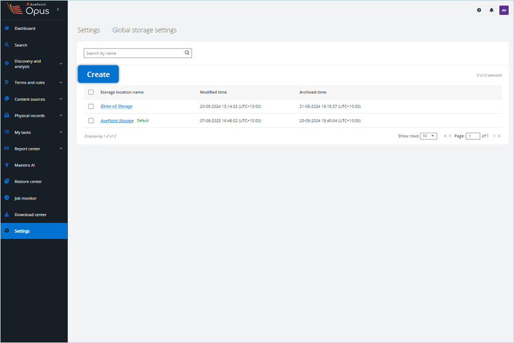Tick the select-all checkbox in the table header

(91, 92)
